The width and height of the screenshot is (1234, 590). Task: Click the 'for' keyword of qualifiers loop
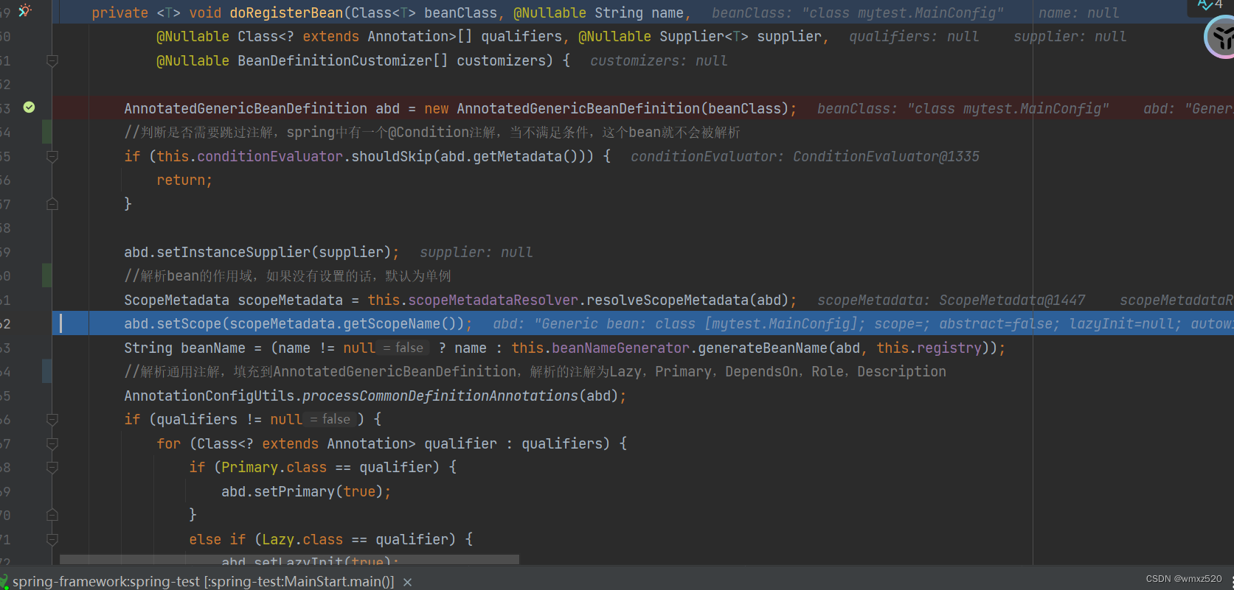point(168,443)
